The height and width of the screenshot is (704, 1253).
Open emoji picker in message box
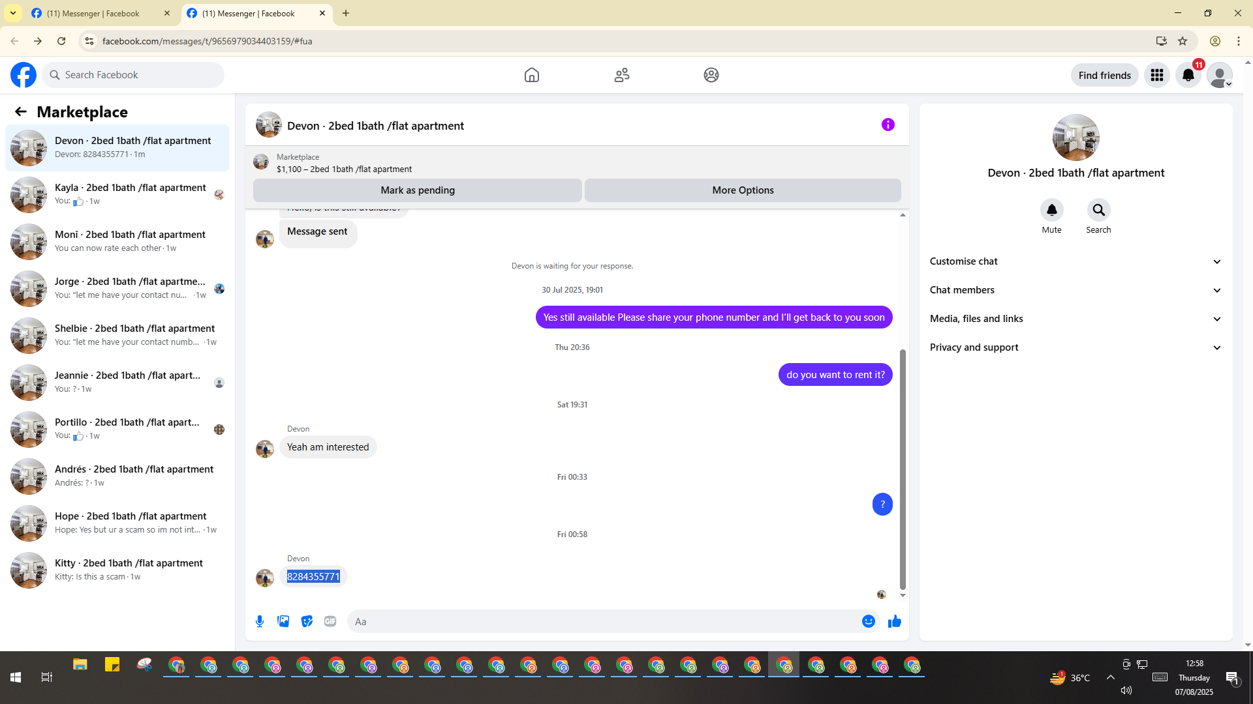[868, 621]
